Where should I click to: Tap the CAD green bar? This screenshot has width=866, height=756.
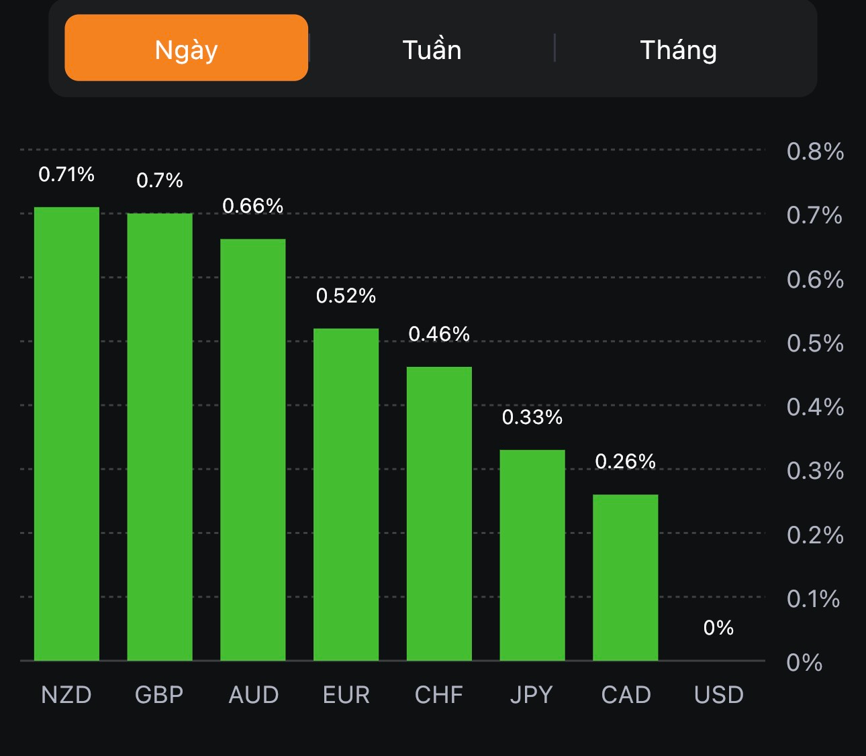(x=625, y=577)
